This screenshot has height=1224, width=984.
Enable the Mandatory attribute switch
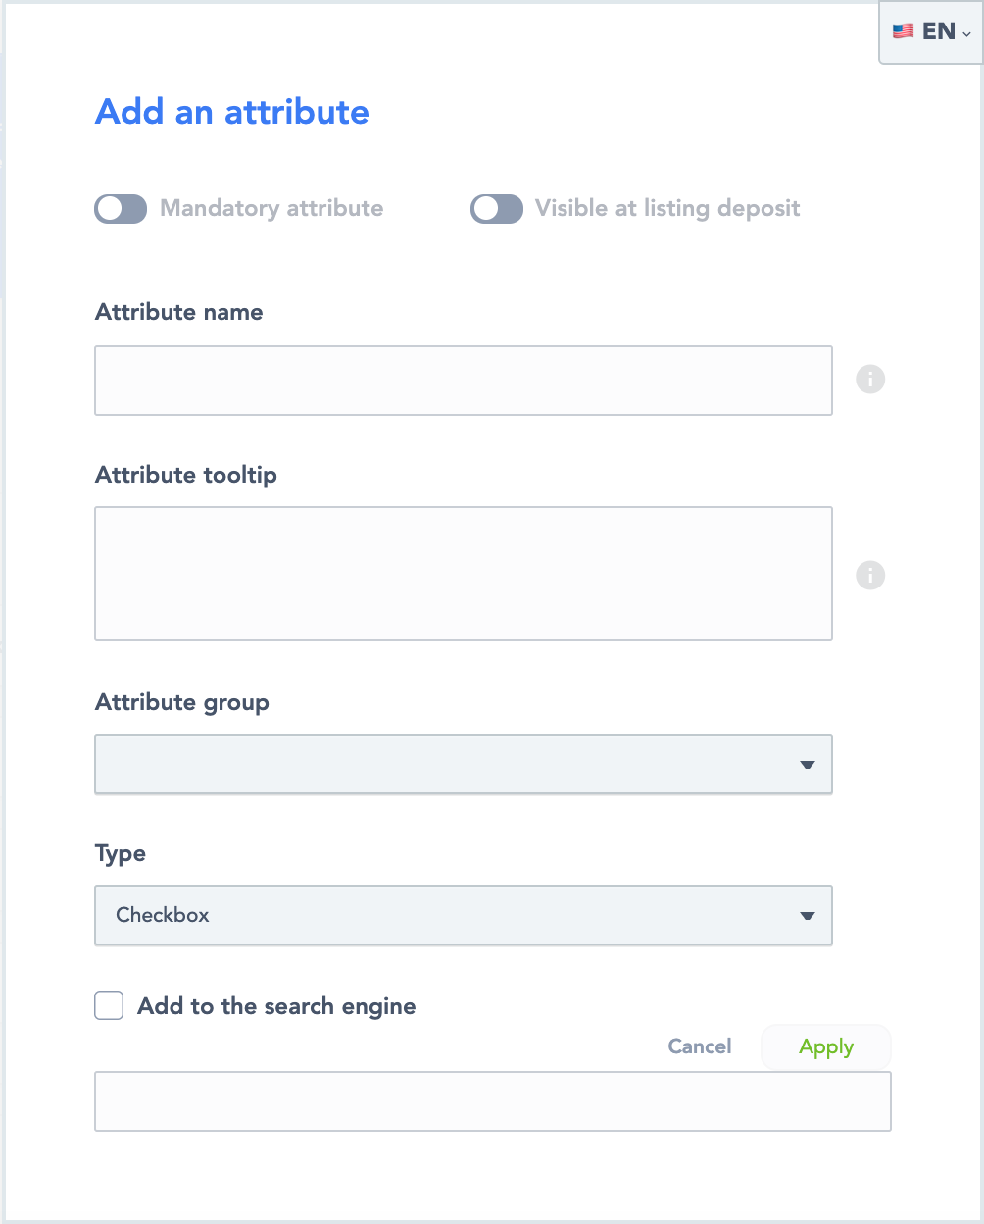(121, 209)
